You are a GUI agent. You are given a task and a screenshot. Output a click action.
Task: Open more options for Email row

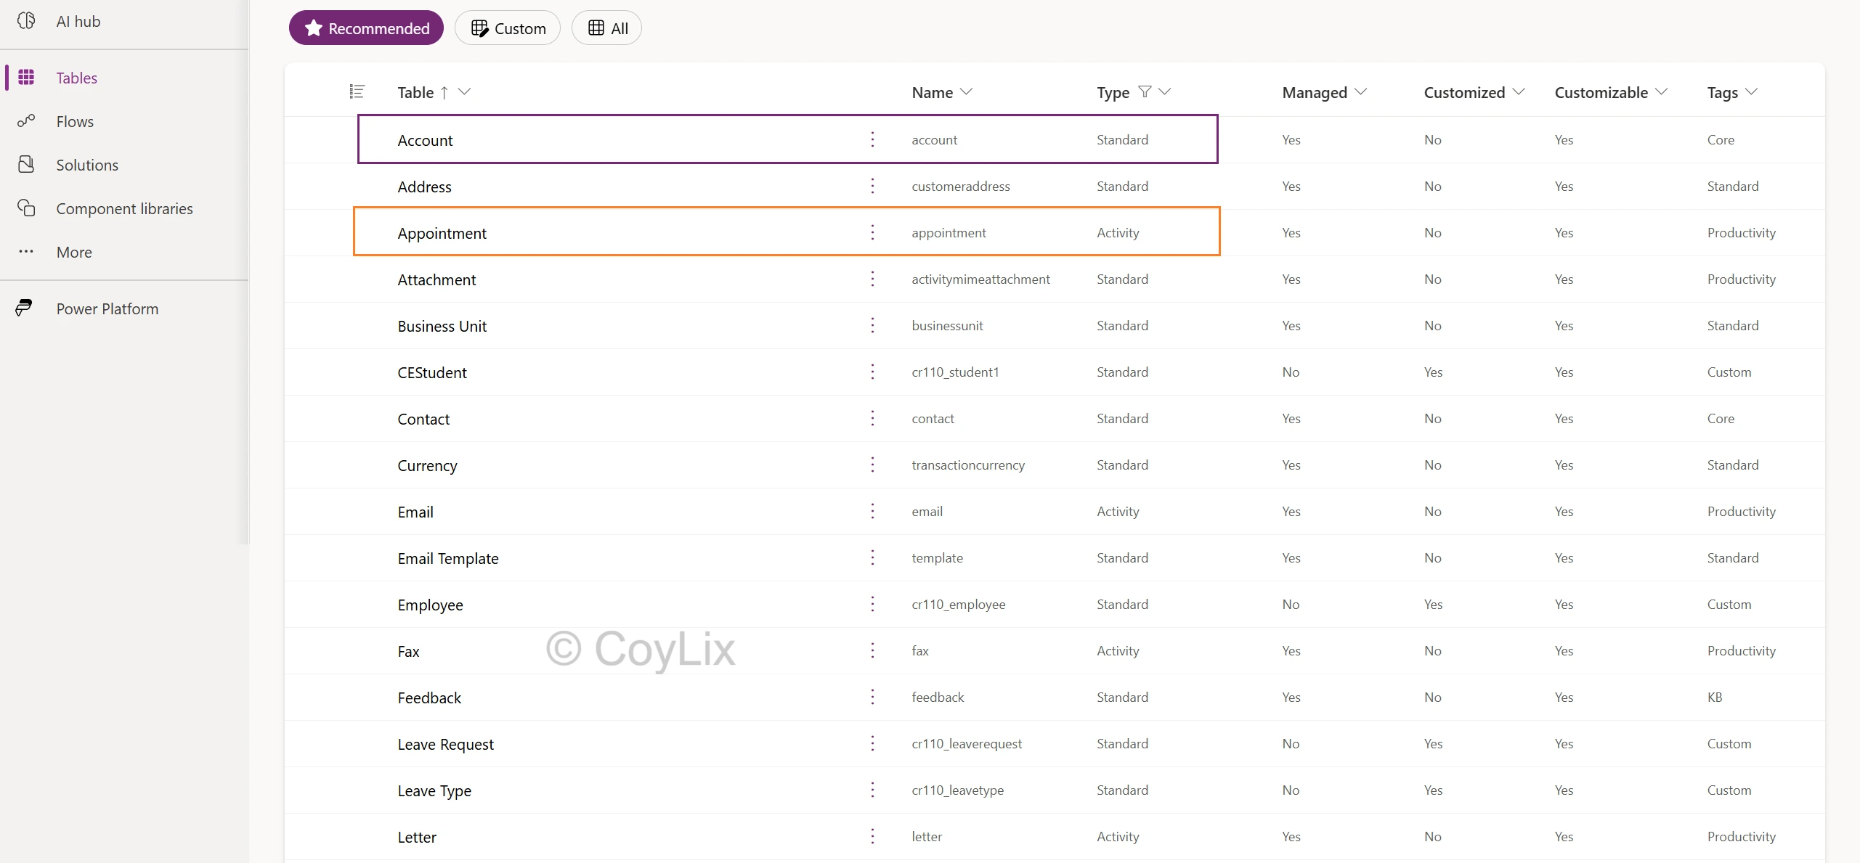(872, 511)
